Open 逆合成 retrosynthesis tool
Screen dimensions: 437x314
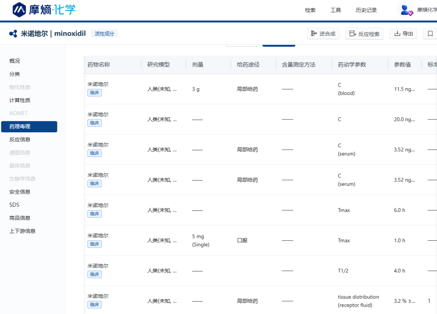[323, 34]
